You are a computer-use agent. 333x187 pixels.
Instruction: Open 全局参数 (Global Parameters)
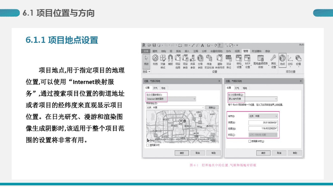pyautogui.click(x=200, y=61)
